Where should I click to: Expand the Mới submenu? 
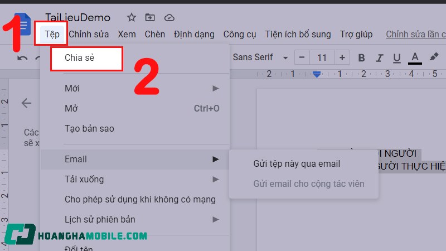pyautogui.click(x=135, y=88)
